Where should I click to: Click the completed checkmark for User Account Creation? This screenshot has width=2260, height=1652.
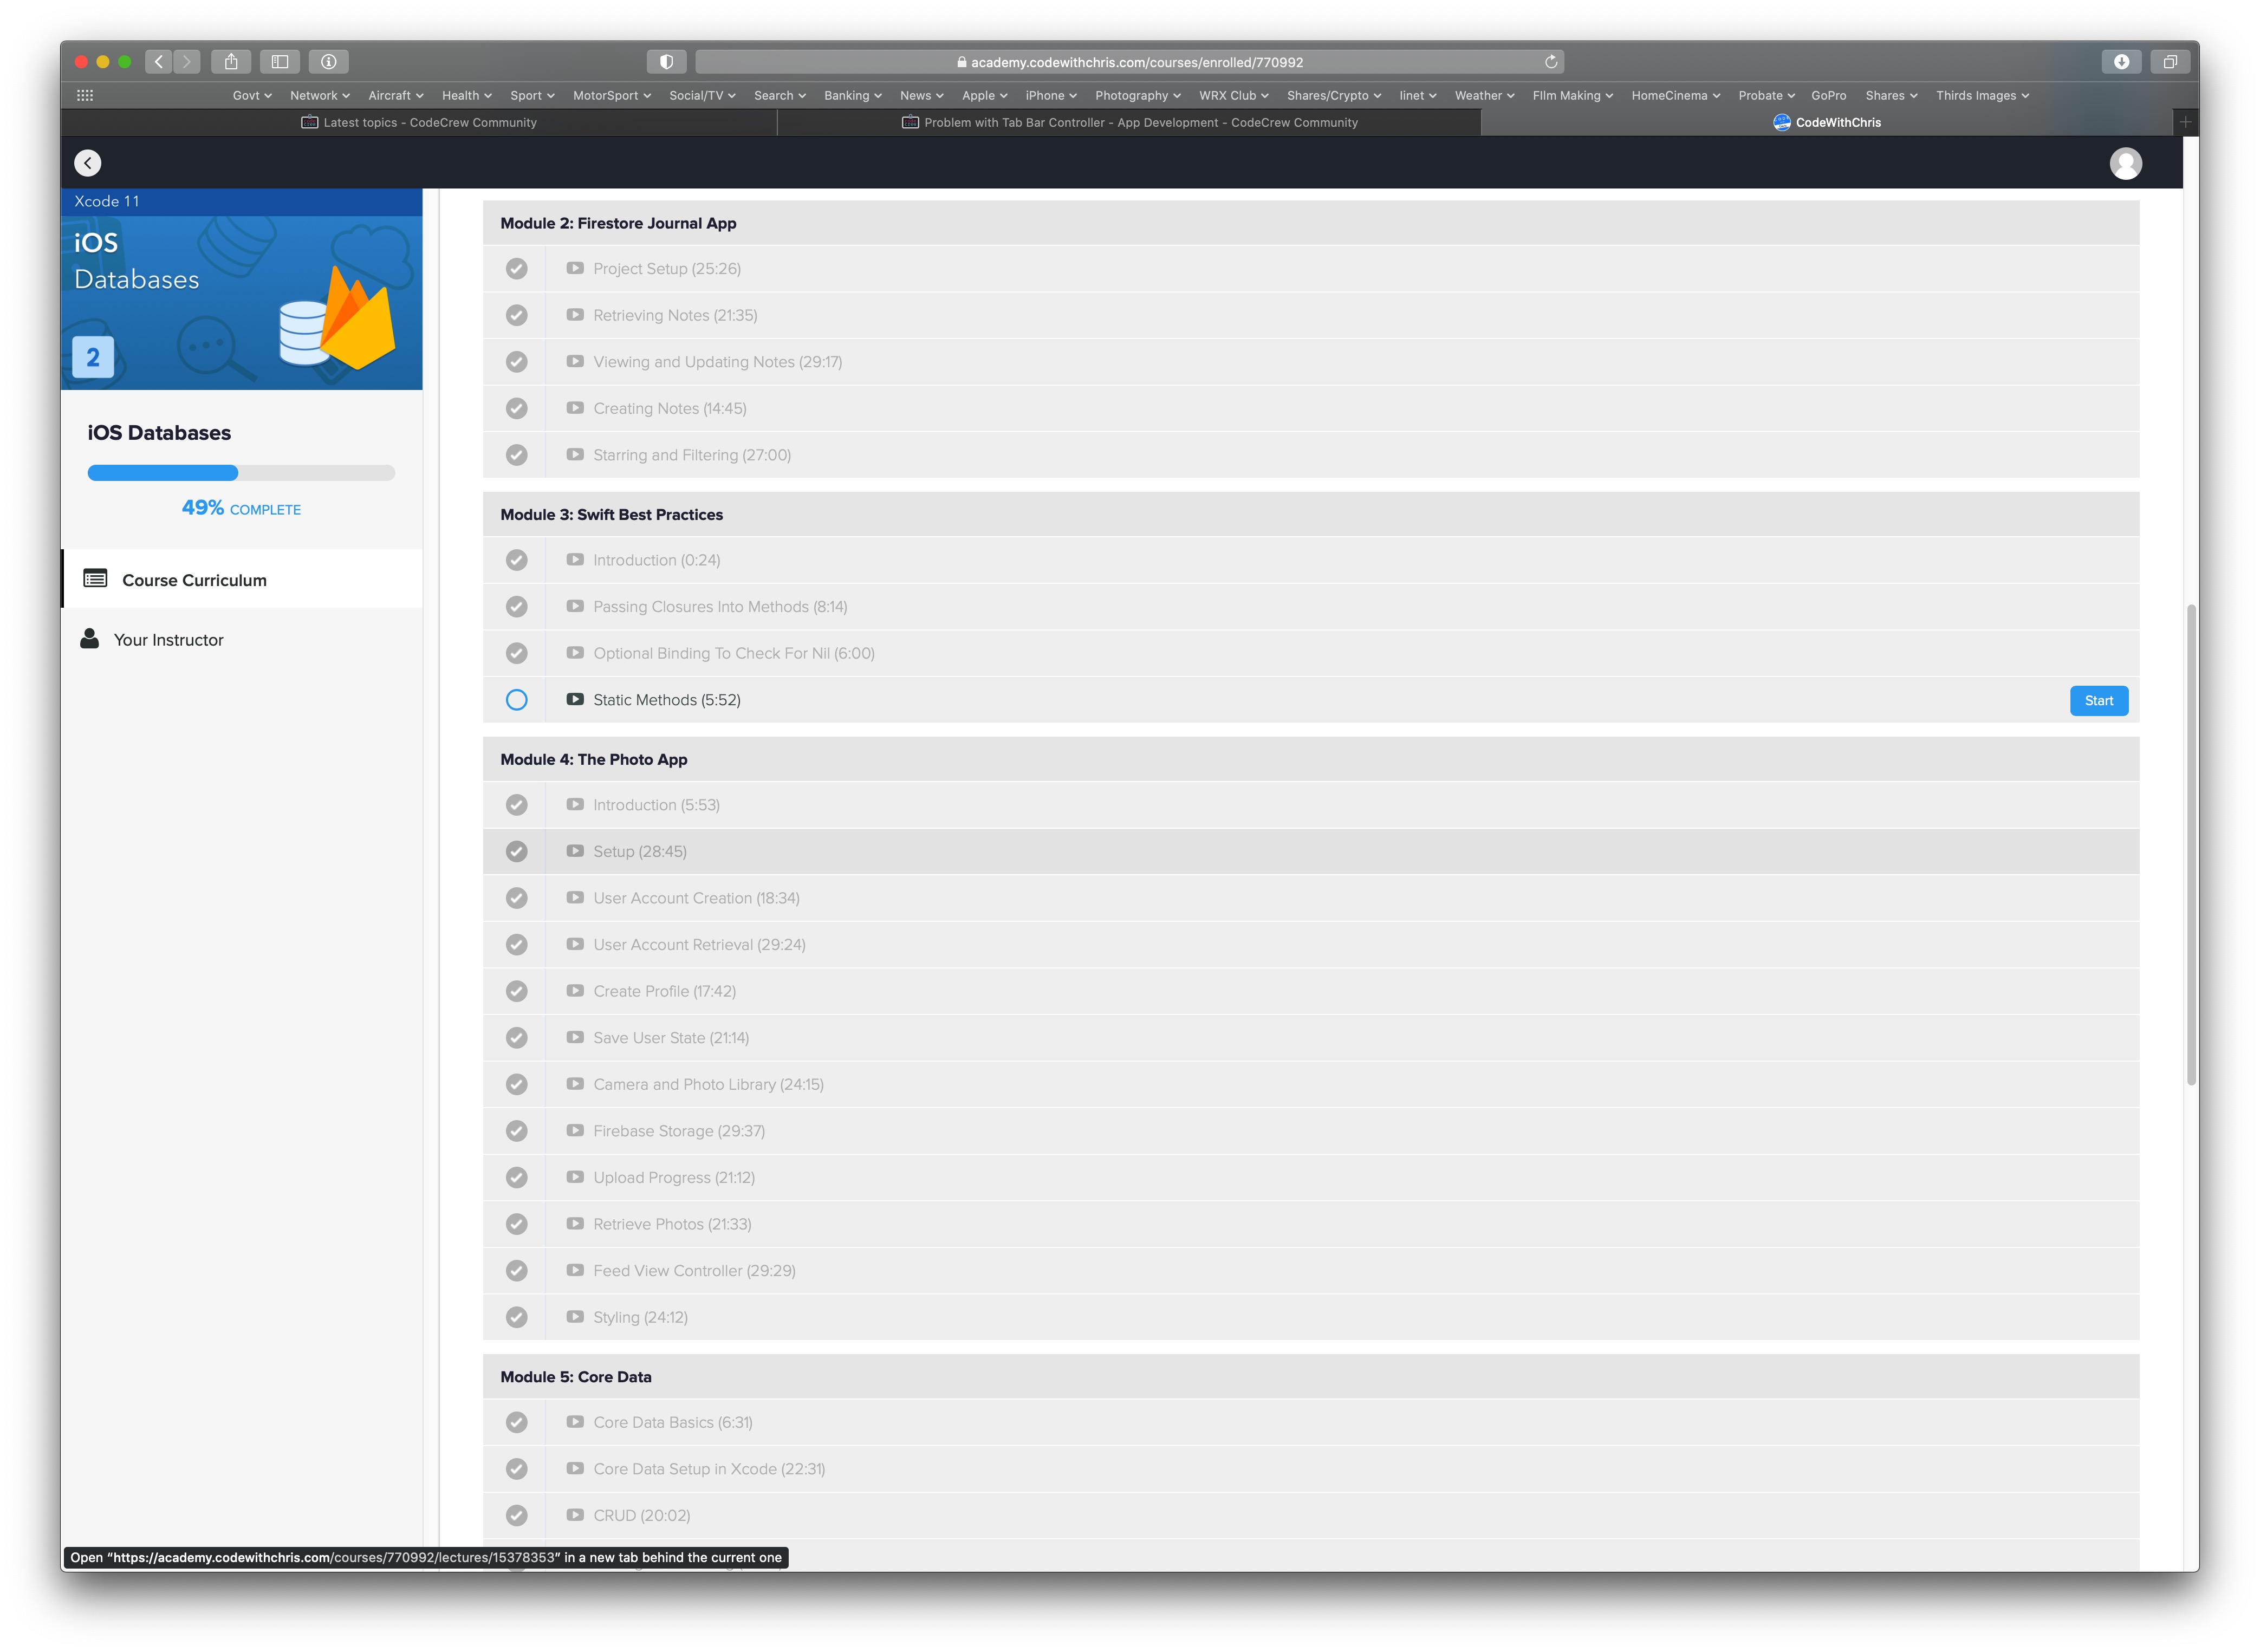(516, 898)
